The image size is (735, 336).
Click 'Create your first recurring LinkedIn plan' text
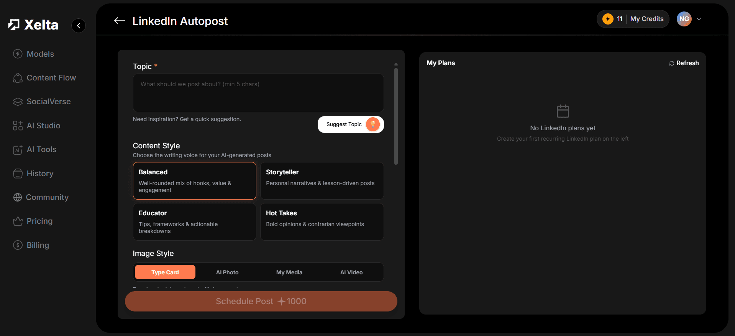click(x=563, y=139)
